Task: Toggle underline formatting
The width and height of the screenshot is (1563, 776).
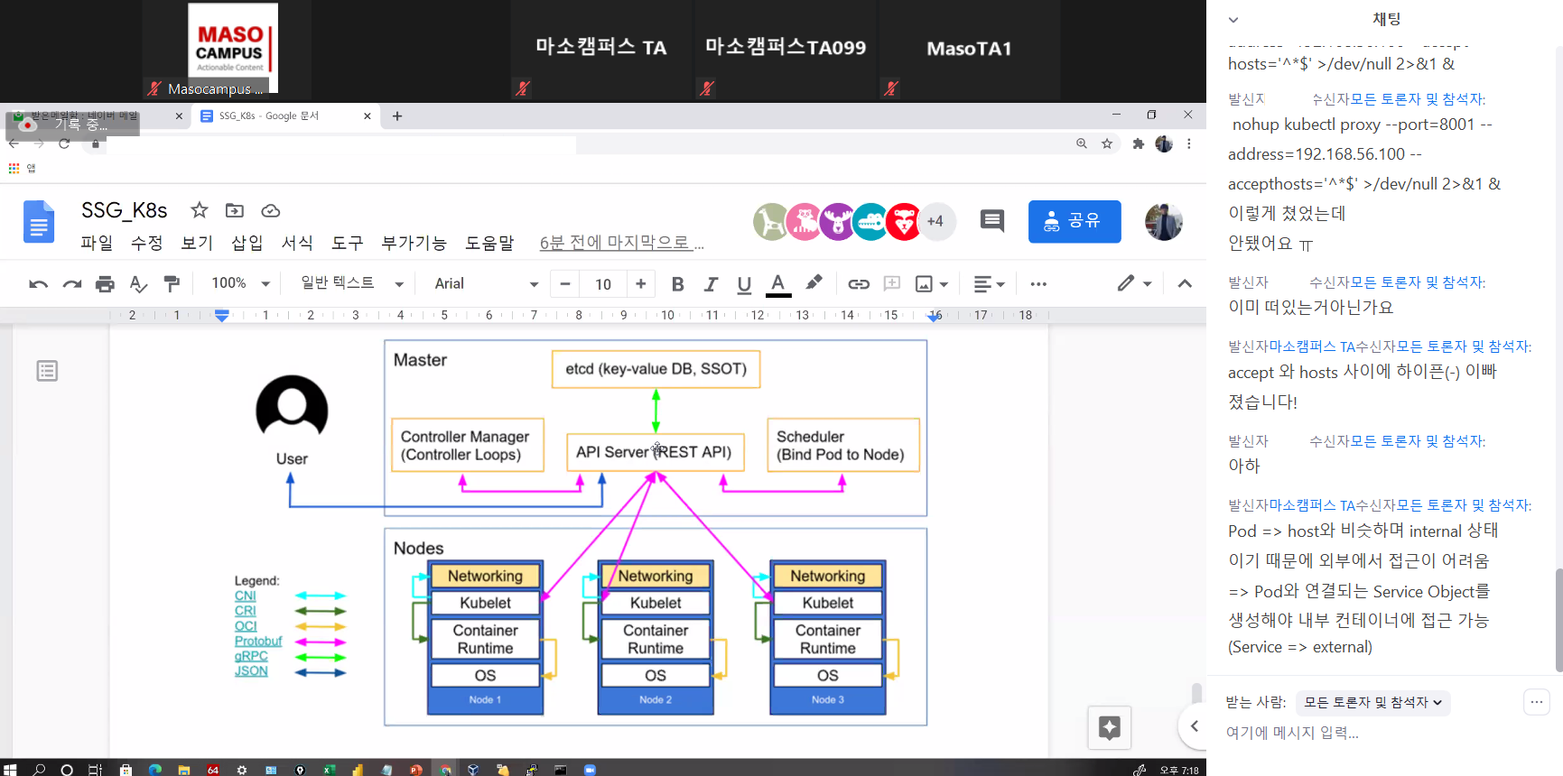Action: click(744, 284)
